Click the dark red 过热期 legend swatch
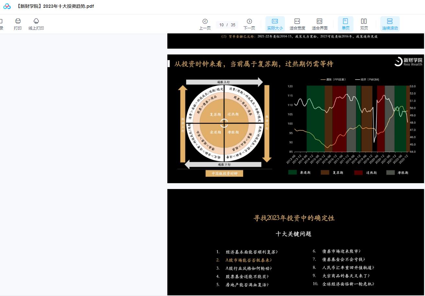The image size is (425, 296). pyautogui.click(x=358, y=172)
